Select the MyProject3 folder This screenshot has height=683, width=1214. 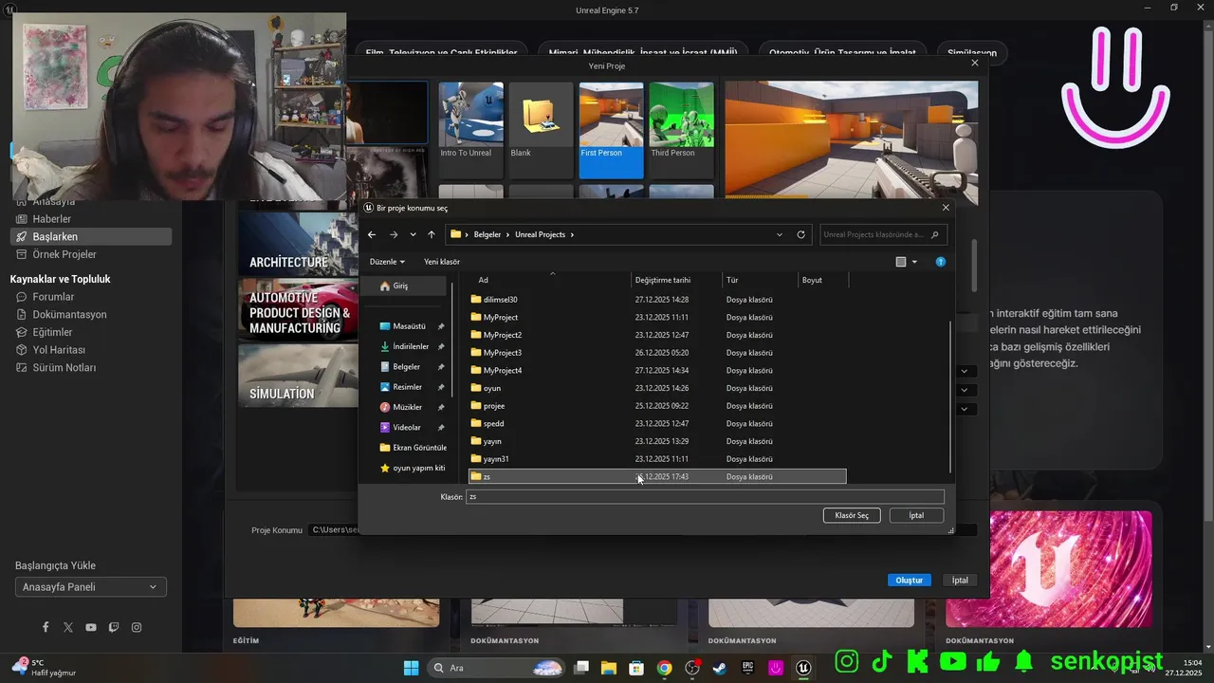657,353
